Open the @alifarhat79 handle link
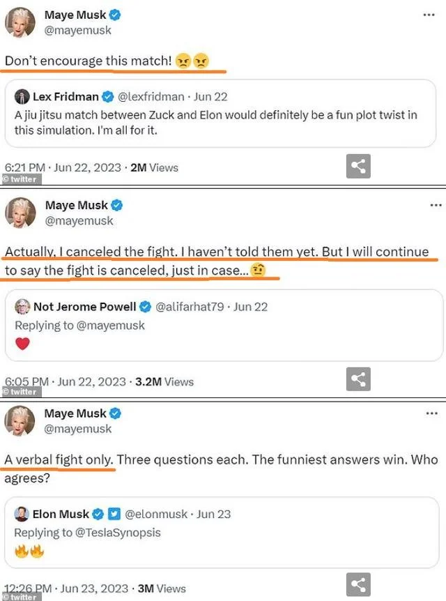Image resolution: width=446 pixels, height=601 pixels. (x=192, y=307)
